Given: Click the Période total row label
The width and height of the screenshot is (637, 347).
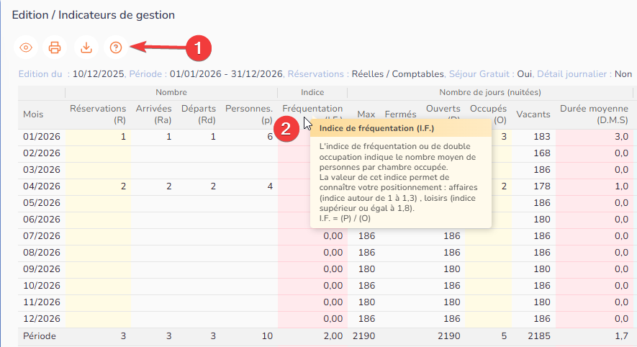Looking at the screenshot, I should pyautogui.click(x=39, y=336).
